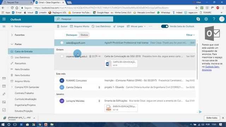Click Lixo Eletrônico in the toolbar

(x=101, y=26)
